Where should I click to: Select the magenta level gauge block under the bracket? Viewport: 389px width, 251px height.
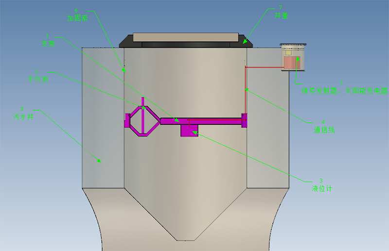point(189,130)
